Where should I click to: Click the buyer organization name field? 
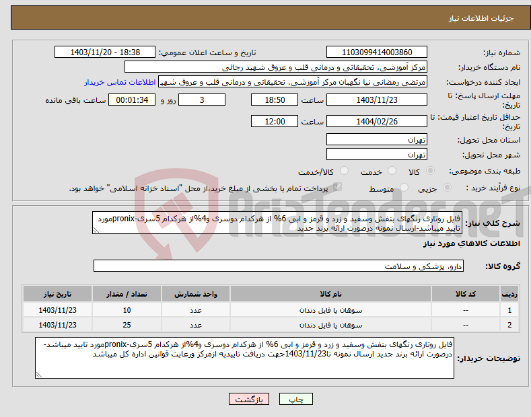276,67
